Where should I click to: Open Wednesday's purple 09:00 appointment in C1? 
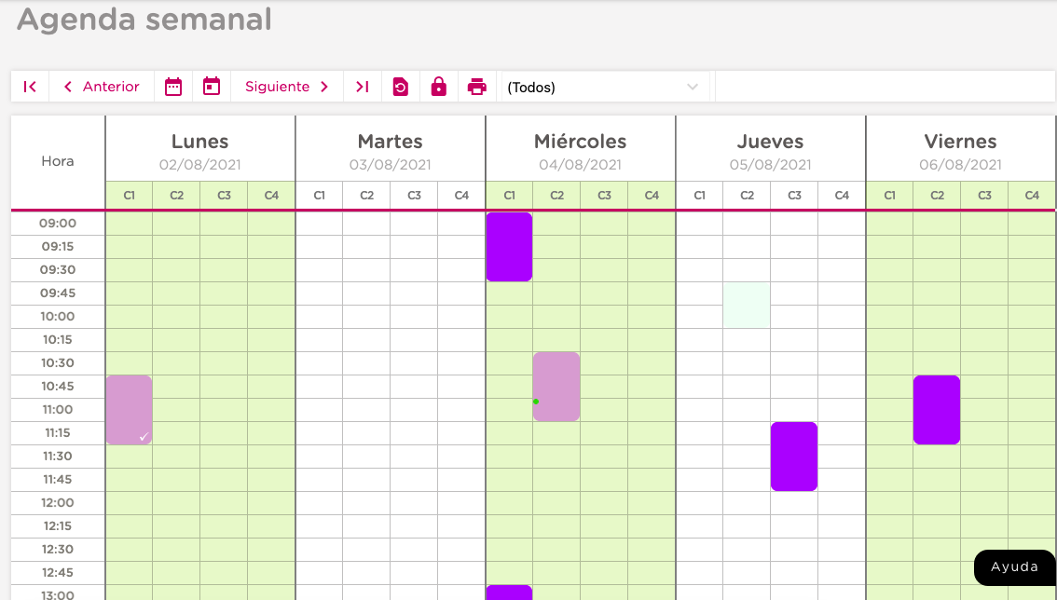509,247
